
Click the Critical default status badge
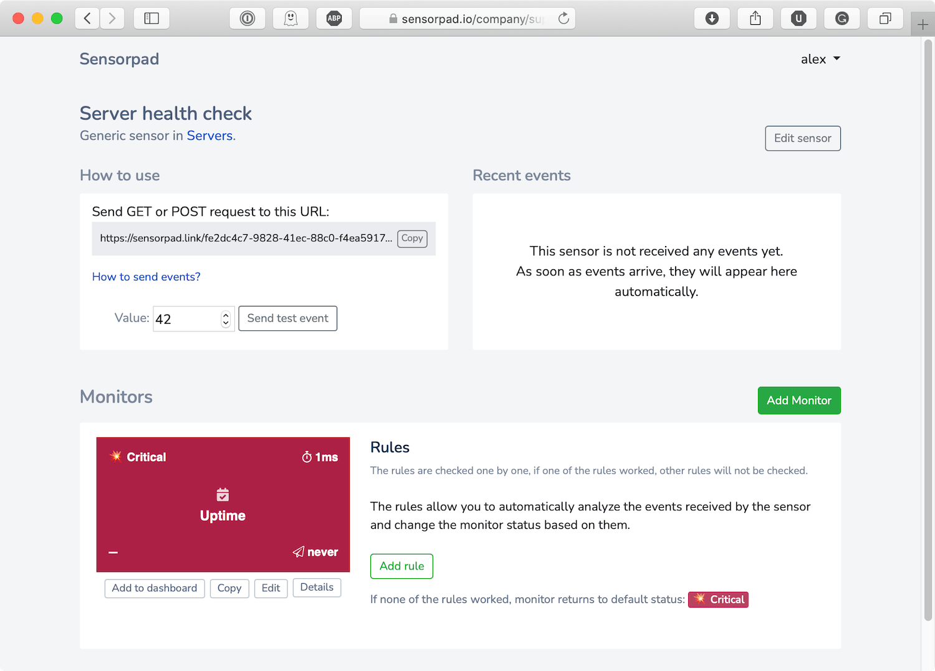[x=718, y=599]
